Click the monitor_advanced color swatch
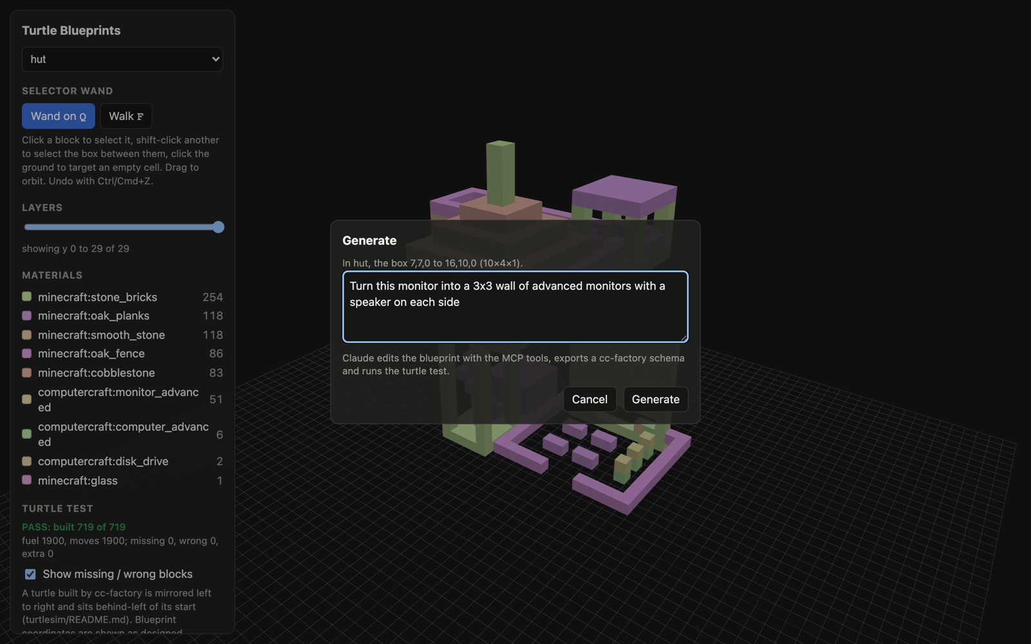 pos(26,399)
